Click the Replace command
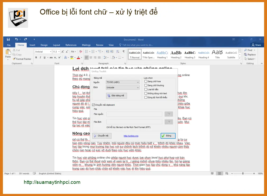Viewport: 267px width, 196px height. click(x=250, y=55)
